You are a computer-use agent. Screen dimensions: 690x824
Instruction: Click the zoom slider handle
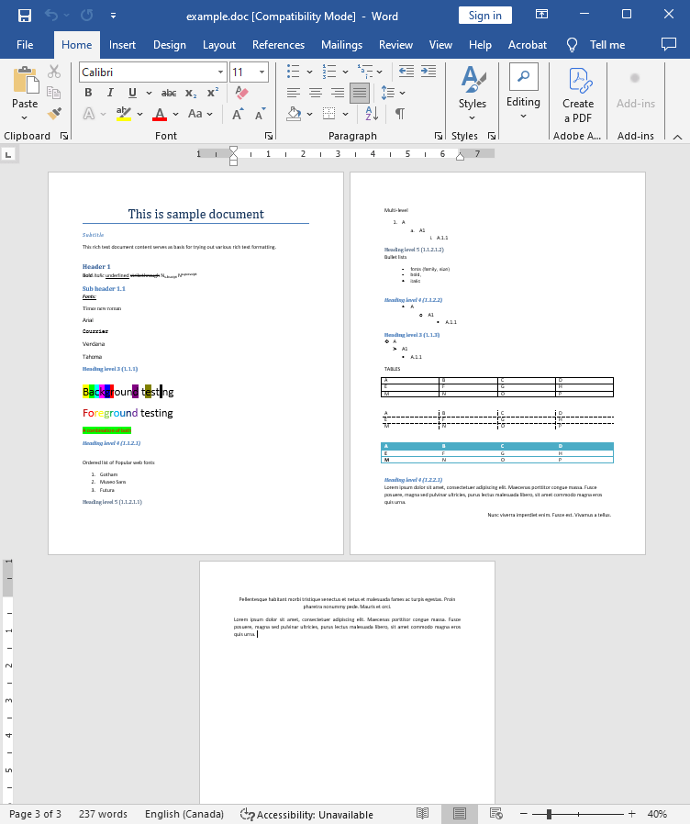(x=549, y=814)
